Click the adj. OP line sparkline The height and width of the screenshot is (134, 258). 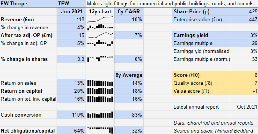coord(100,35)
